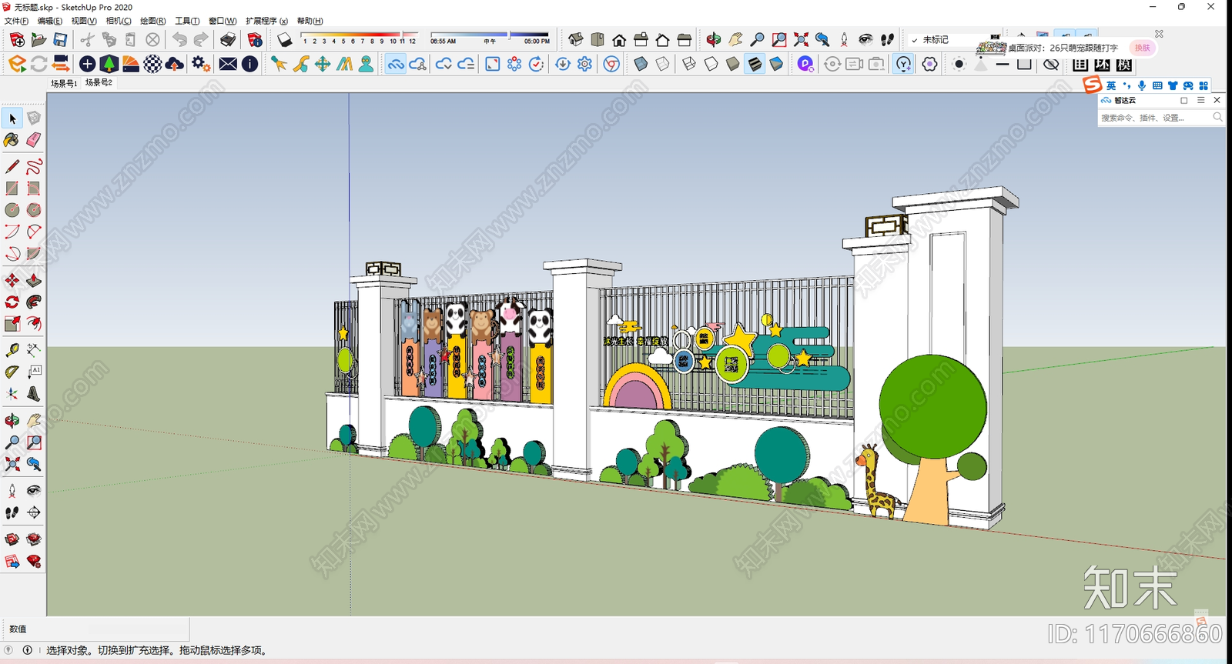The height and width of the screenshot is (664, 1232).
Task: Select the arrow Select tool in left toolbar
Action: [12, 118]
